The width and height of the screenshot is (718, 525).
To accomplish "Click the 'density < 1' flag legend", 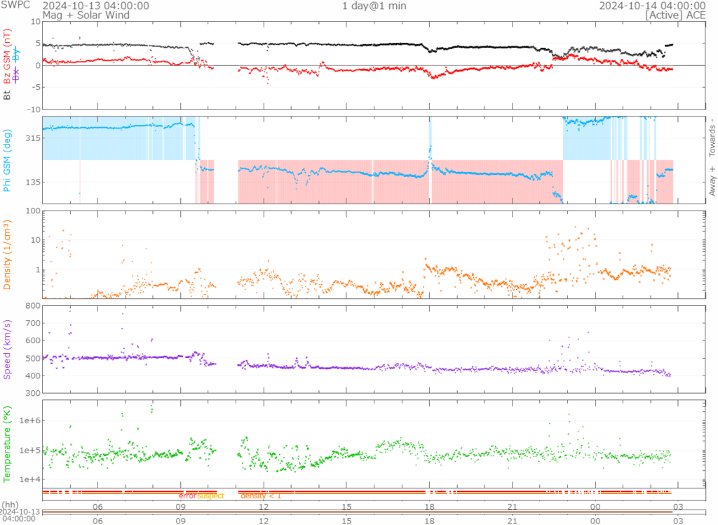I will point(260,496).
